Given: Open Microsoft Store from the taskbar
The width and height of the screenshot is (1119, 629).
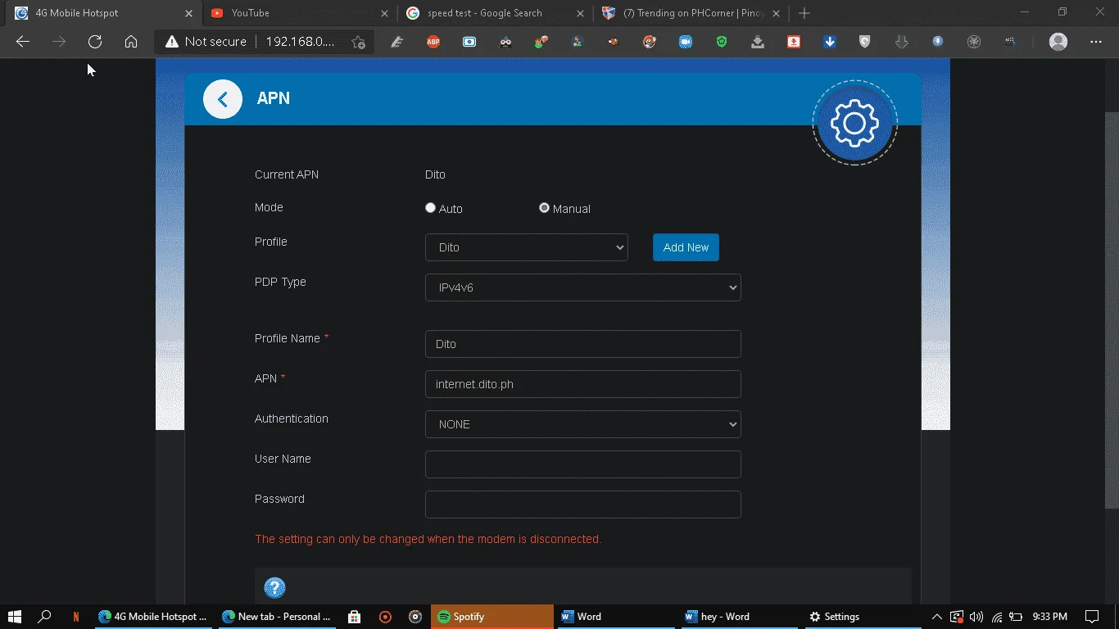Looking at the screenshot, I should [x=354, y=617].
